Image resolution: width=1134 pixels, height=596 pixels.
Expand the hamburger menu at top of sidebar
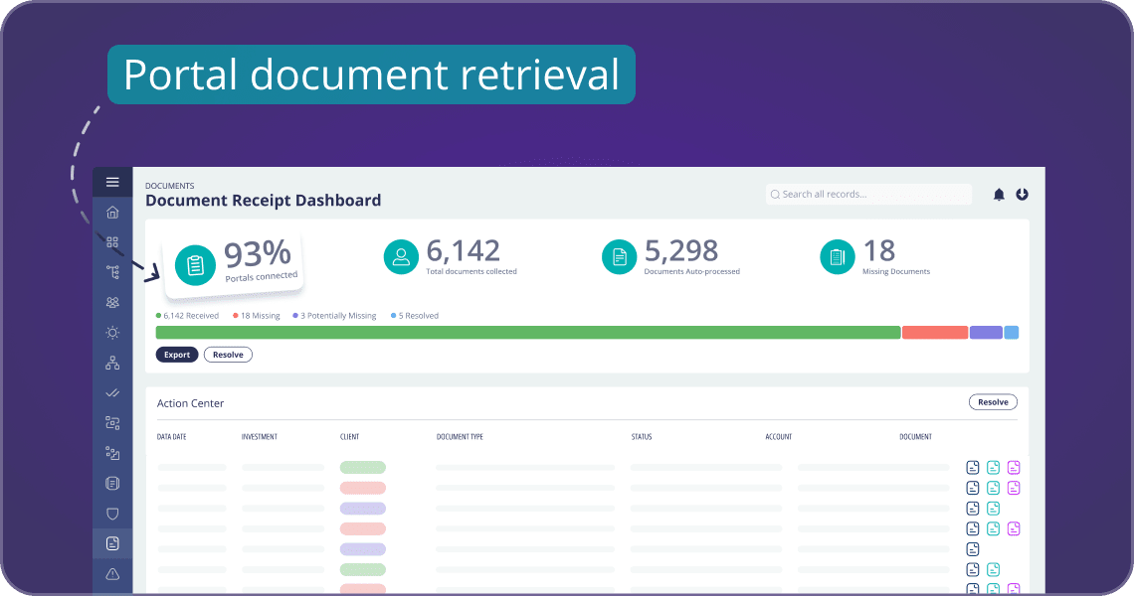point(112,182)
